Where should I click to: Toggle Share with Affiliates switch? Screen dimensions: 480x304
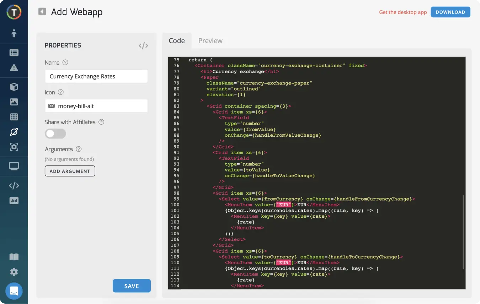click(55, 134)
